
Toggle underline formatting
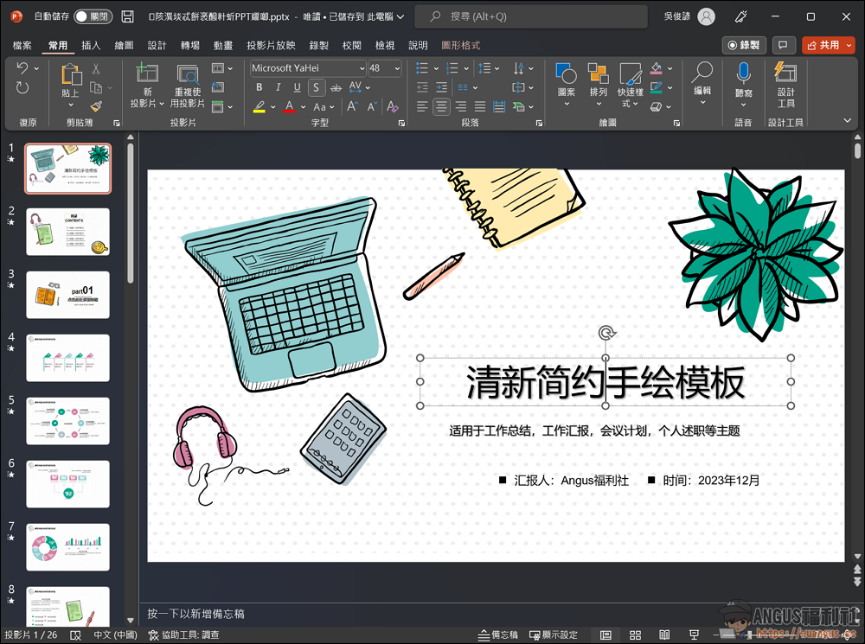(x=297, y=87)
